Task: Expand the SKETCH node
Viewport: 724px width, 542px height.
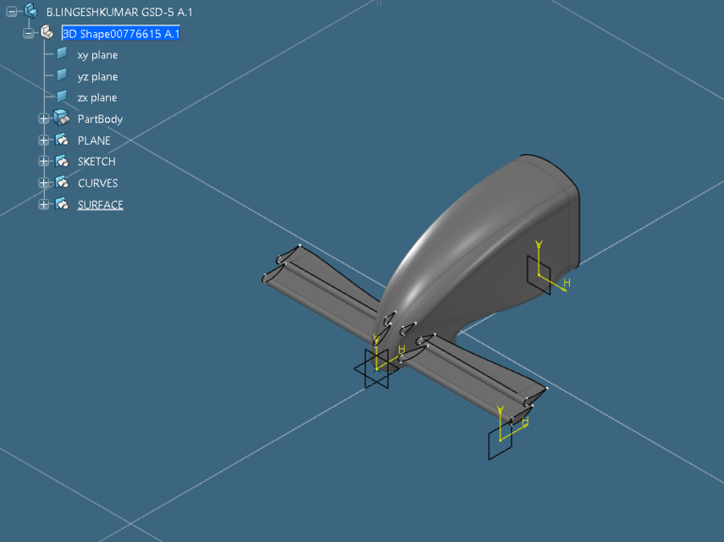Action: 43,161
